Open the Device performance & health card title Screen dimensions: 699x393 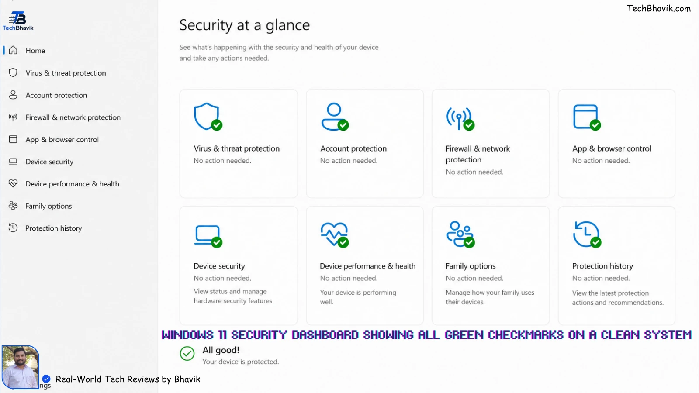point(367,266)
